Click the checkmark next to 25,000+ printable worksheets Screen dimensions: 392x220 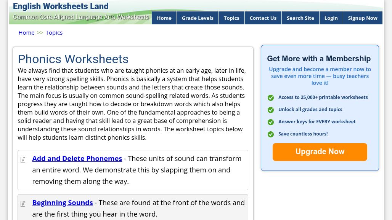(x=271, y=98)
